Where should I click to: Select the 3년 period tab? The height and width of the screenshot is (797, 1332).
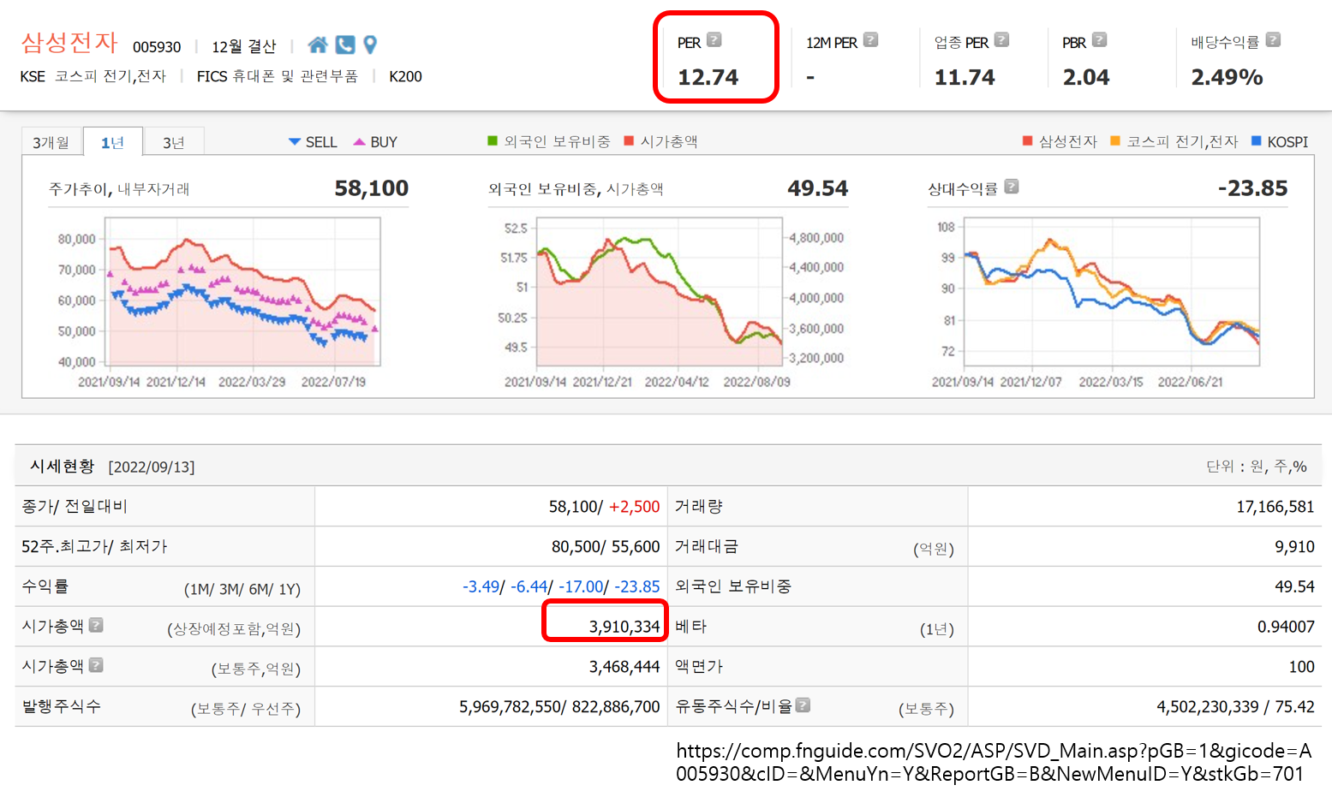[174, 142]
